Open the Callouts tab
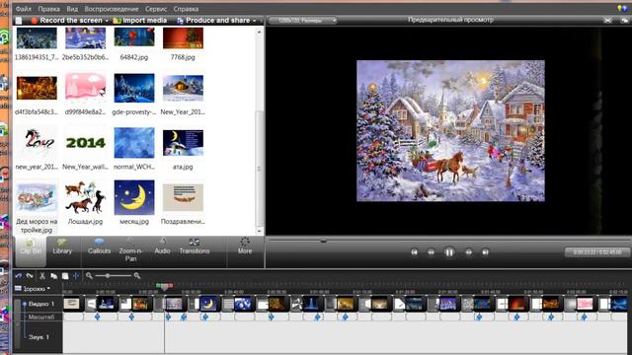This screenshot has width=632, height=355. 99,247
